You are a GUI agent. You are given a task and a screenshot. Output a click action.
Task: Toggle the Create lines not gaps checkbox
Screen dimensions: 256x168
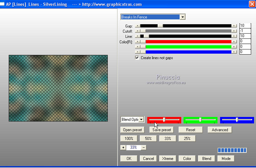(x=137, y=58)
